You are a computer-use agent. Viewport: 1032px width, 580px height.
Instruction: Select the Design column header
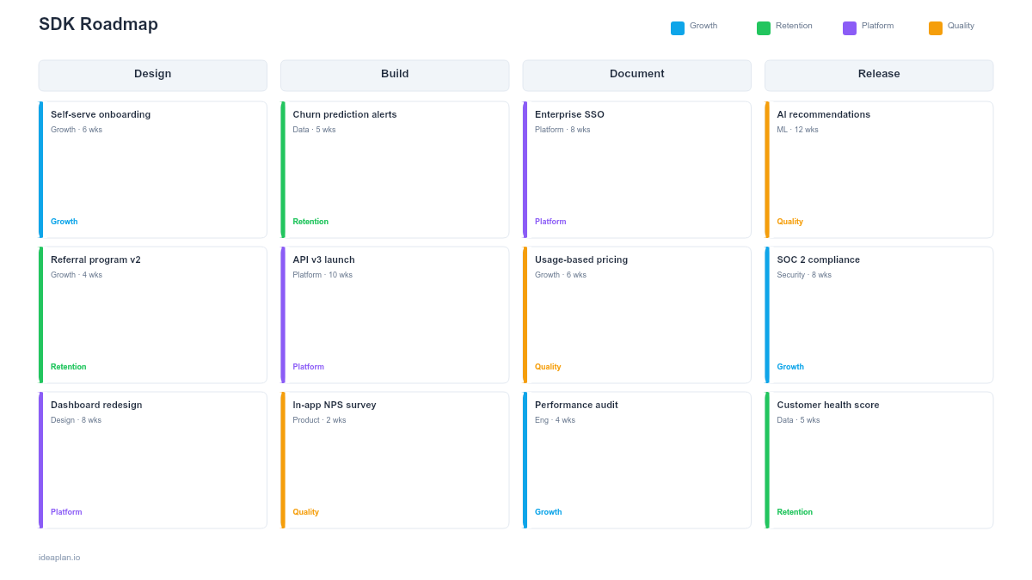tap(152, 75)
